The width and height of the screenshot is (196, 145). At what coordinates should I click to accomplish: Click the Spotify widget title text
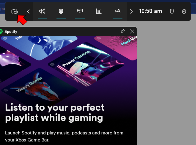tap(11, 31)
